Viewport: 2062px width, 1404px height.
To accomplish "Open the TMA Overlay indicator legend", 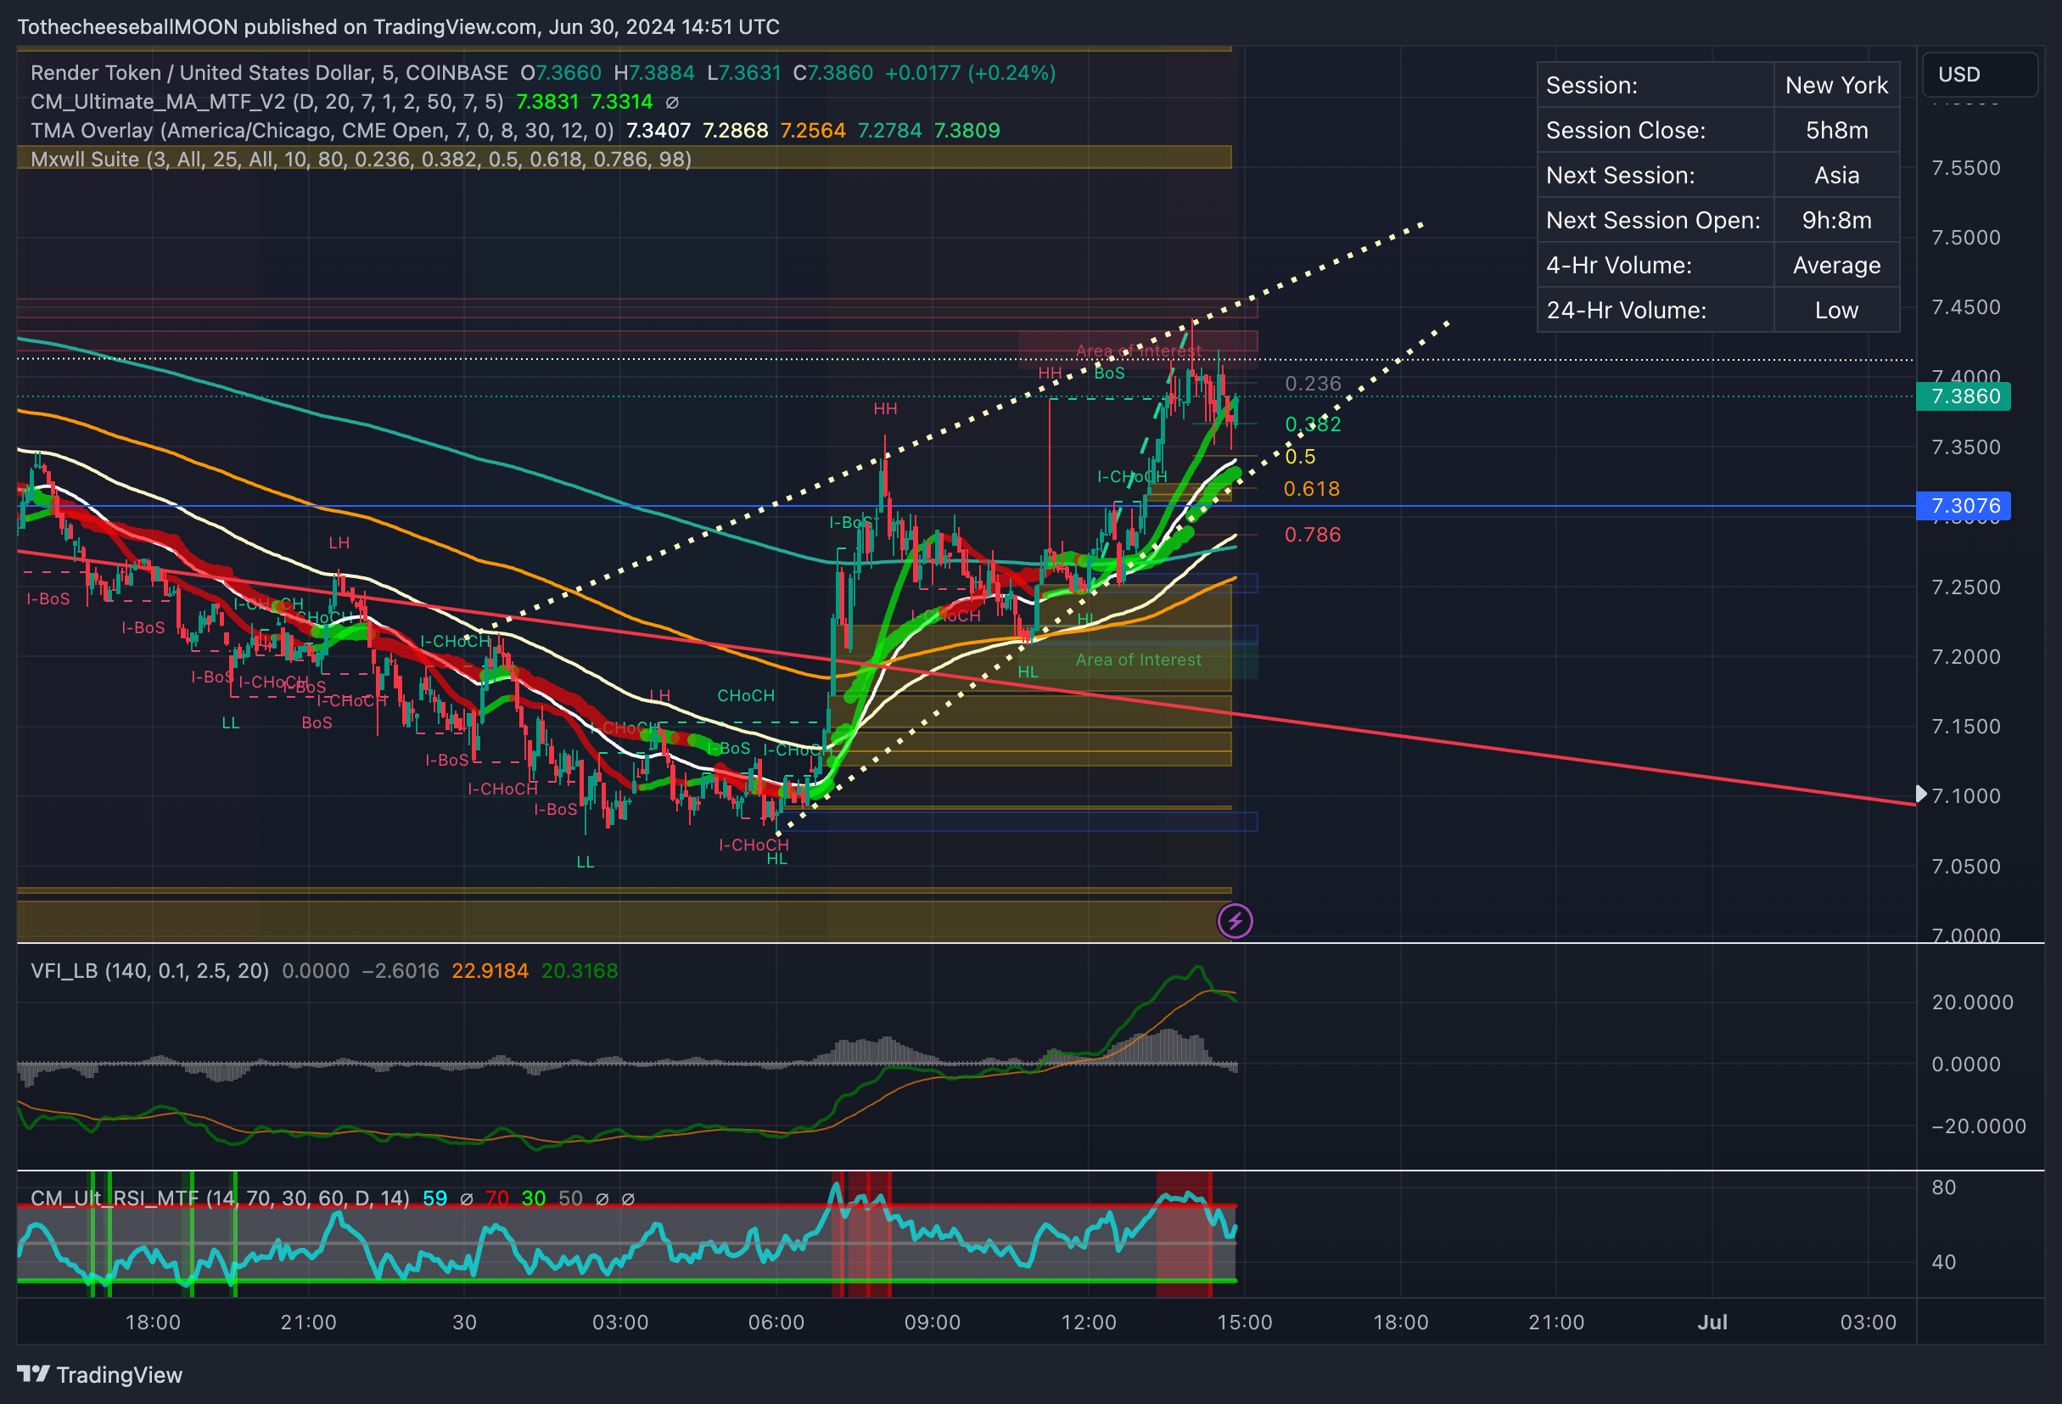I will [322, 131].
